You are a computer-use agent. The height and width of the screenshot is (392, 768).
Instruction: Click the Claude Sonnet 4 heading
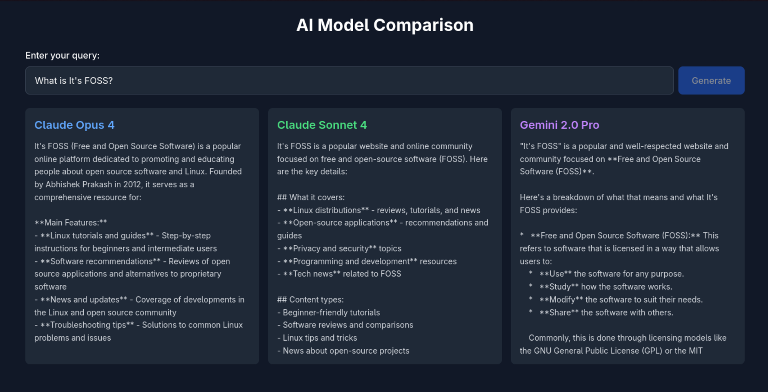pyautogui.click(x=322, y=125)
